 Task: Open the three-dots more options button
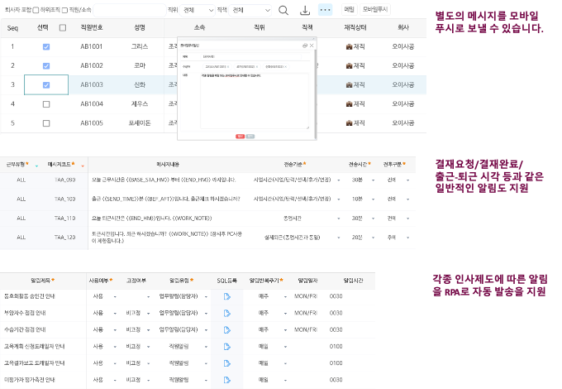325,10
